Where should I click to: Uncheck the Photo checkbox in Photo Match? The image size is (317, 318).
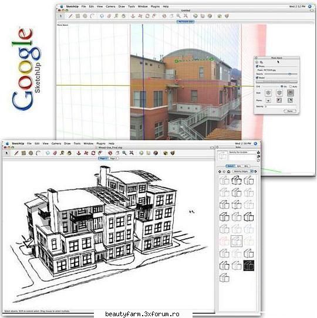[x=257, y=66]
